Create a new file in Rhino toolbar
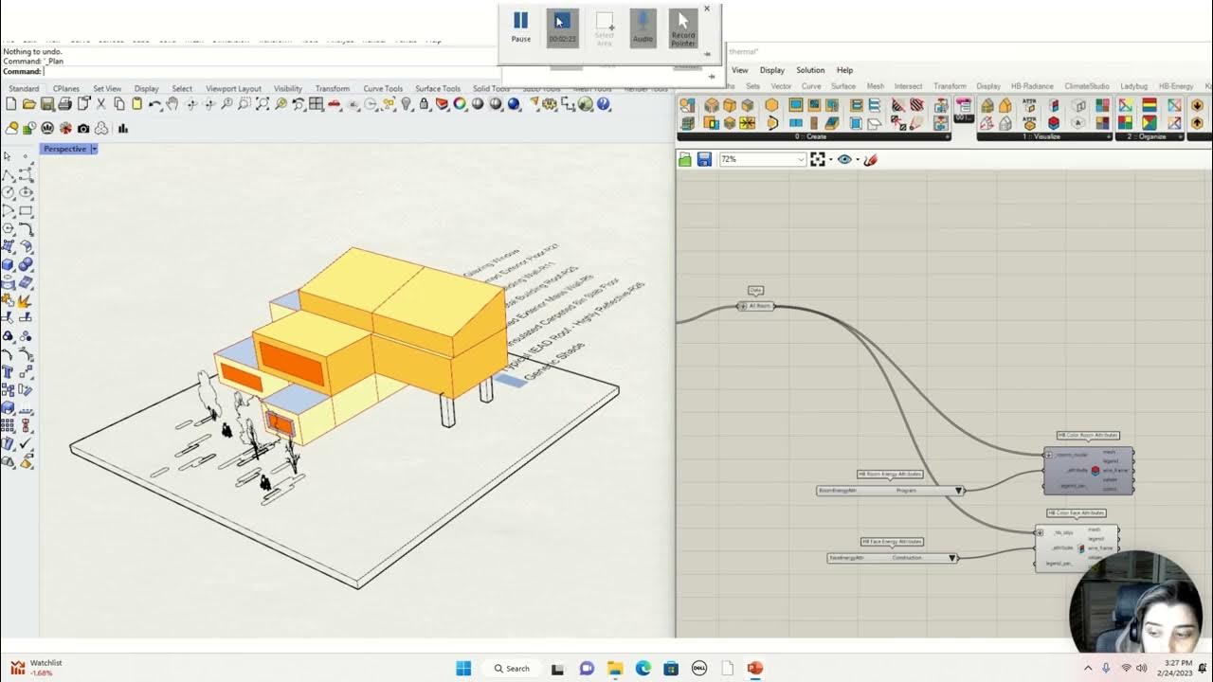Image resolution: width=1213 pixels, height=682 pixels. (x=11, y=103)
